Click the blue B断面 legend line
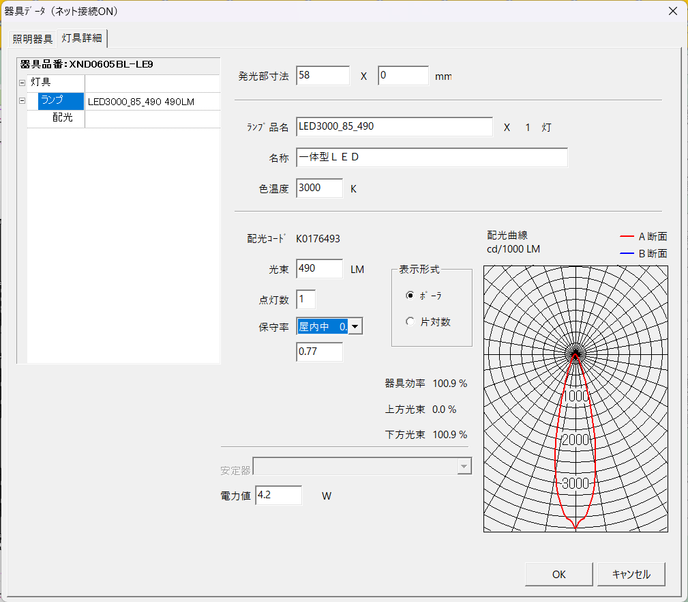Image resolution: width=688 pixels, height=602 pixels. [x=627, y=253]
